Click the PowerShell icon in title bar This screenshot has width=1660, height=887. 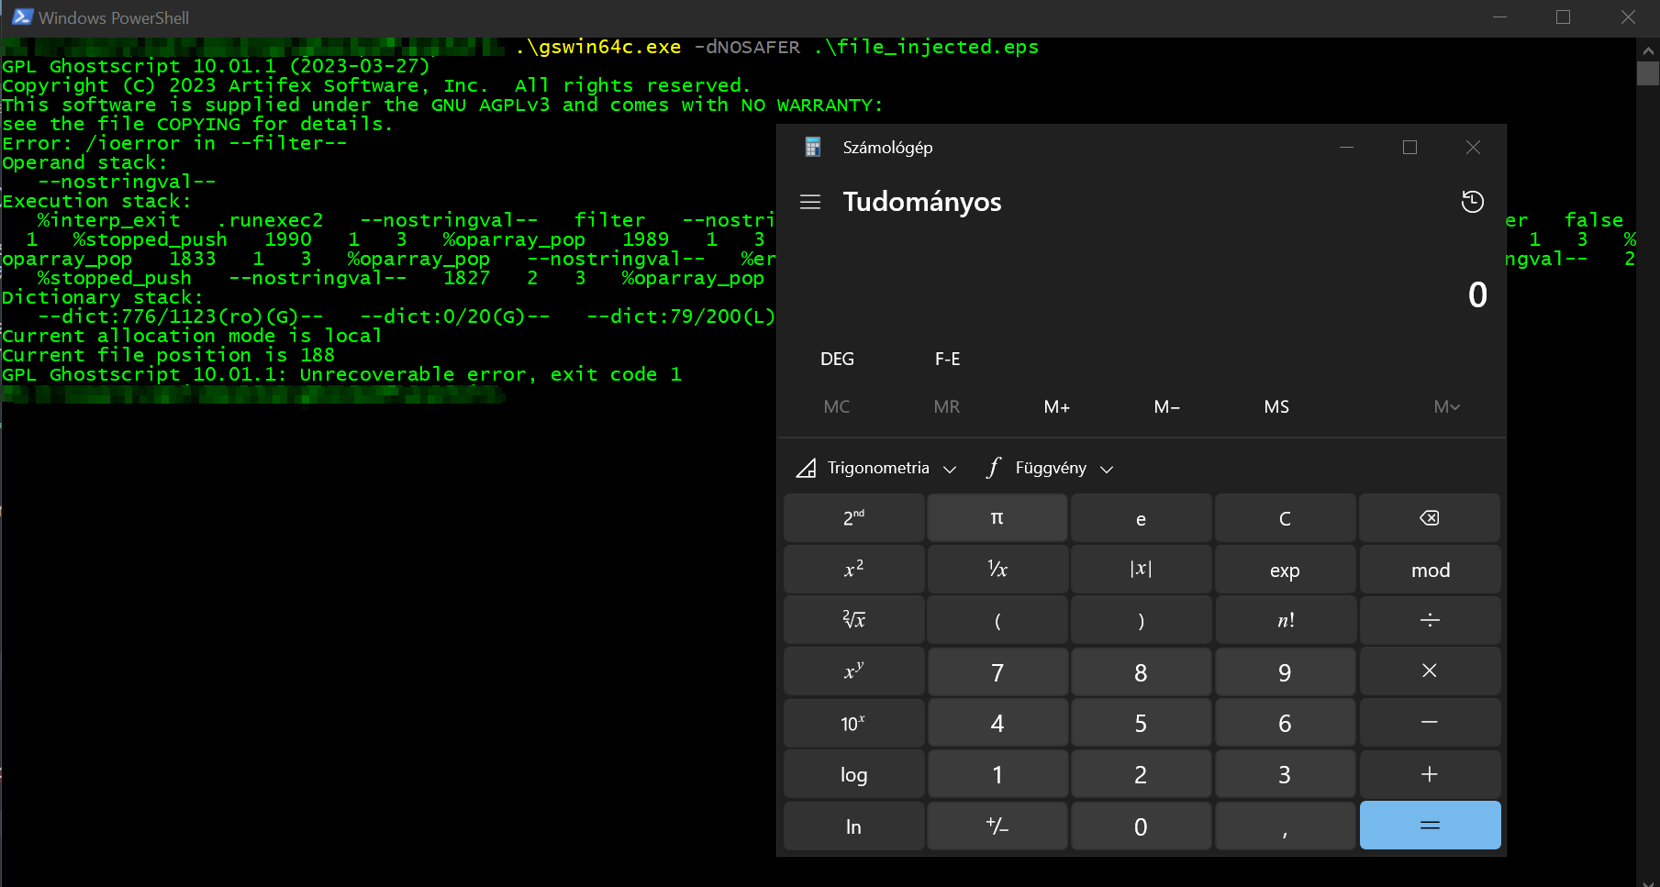coord(21,17)
